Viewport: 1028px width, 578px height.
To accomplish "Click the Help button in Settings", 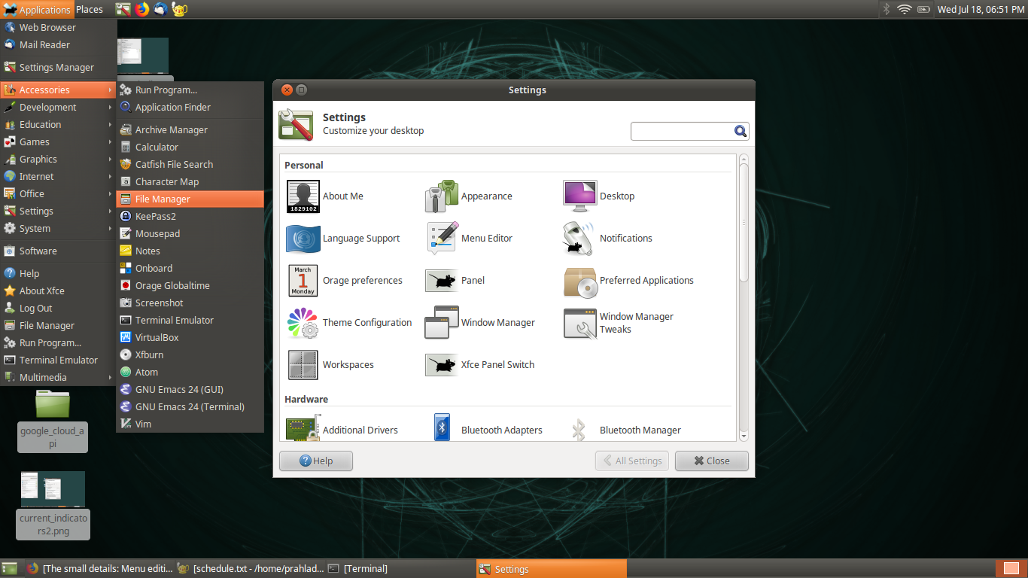I will pos(316,461).
